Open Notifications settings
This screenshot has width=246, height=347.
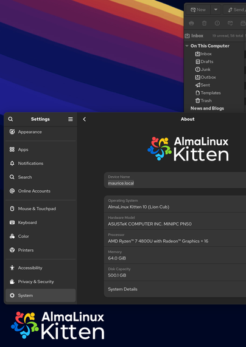pyautogui.click(x=41, y=163)
